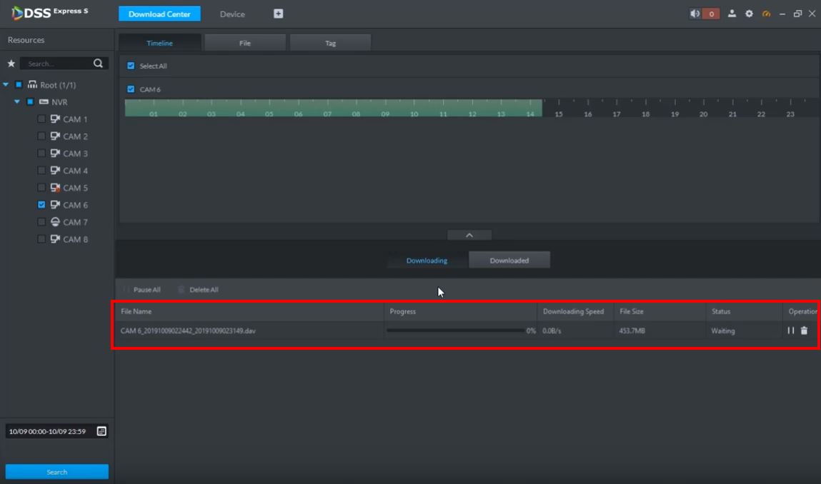The height and width of the screenshot is (484, 821).
Task: Click the CAM 5 offline camera icon
Action: click(55, 187)
